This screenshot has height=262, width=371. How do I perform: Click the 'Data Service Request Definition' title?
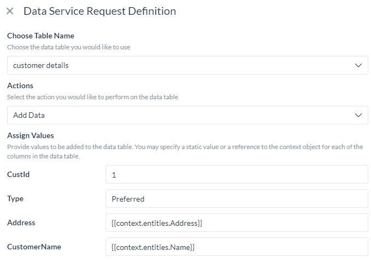[x=100, y=11]
